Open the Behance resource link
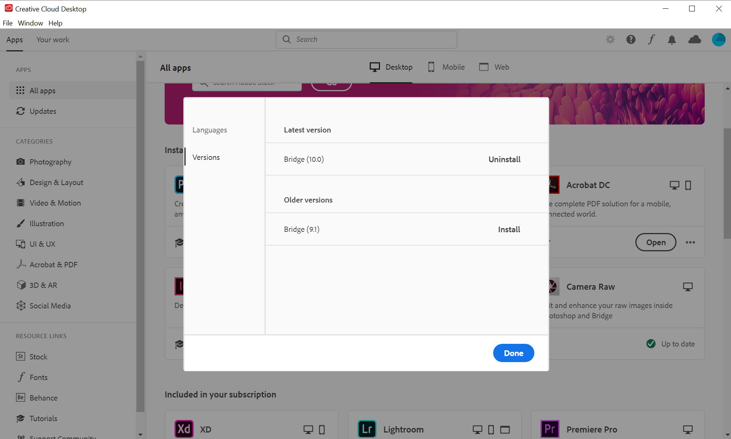The image size is (731, 439). [43, 397]
